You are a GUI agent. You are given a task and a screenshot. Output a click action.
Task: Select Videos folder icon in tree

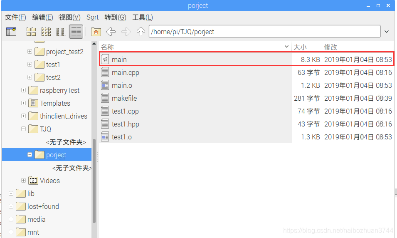33,181
